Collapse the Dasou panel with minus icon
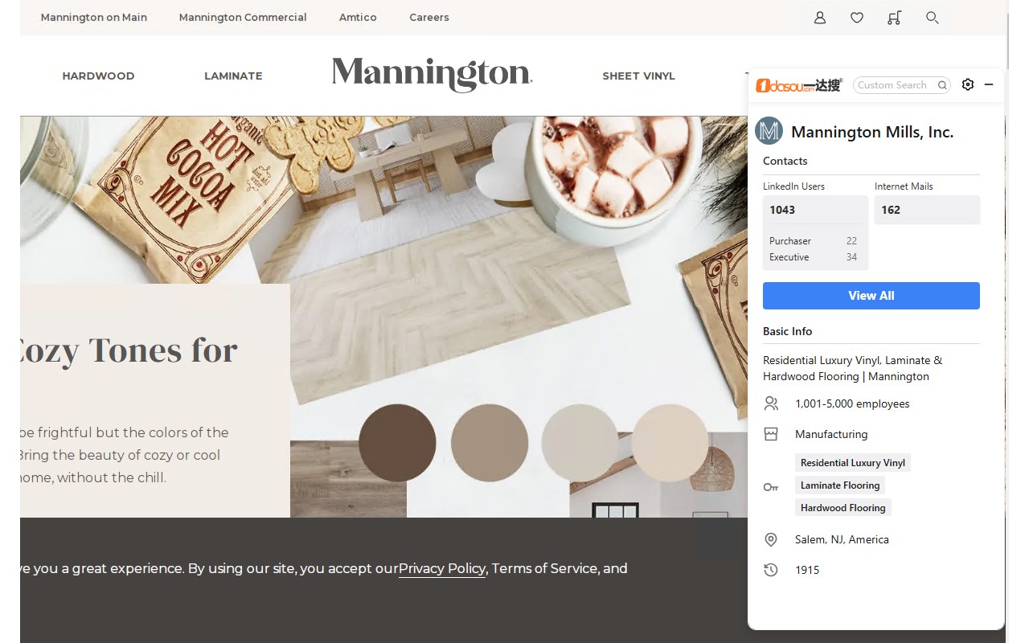The image size is (1029, 643). pyautogui.click(x=989, y=84)
